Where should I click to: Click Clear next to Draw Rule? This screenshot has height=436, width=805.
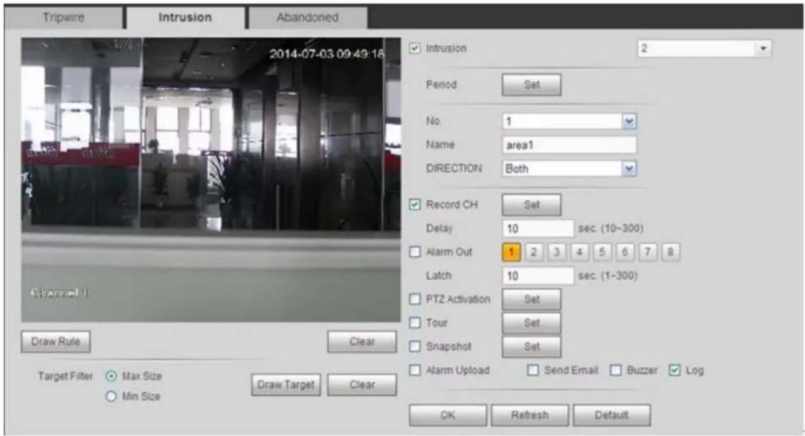coord(362,341)
